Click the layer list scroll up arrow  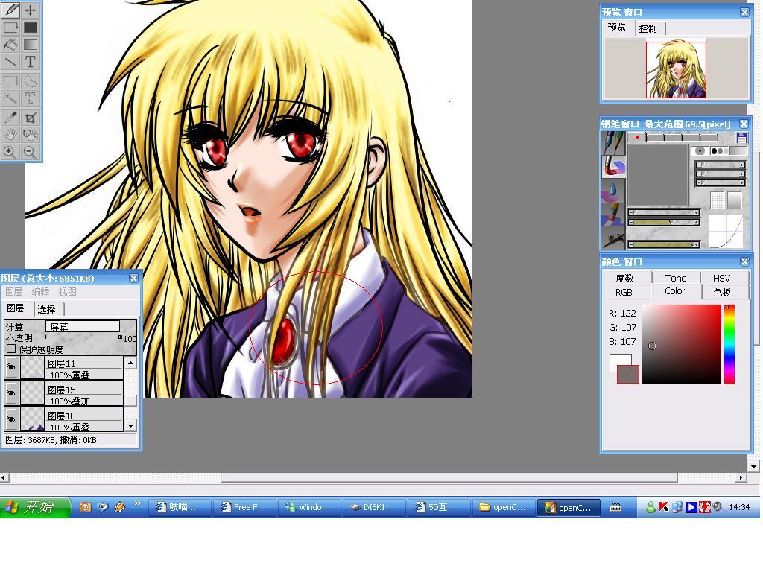pos(130,363)
